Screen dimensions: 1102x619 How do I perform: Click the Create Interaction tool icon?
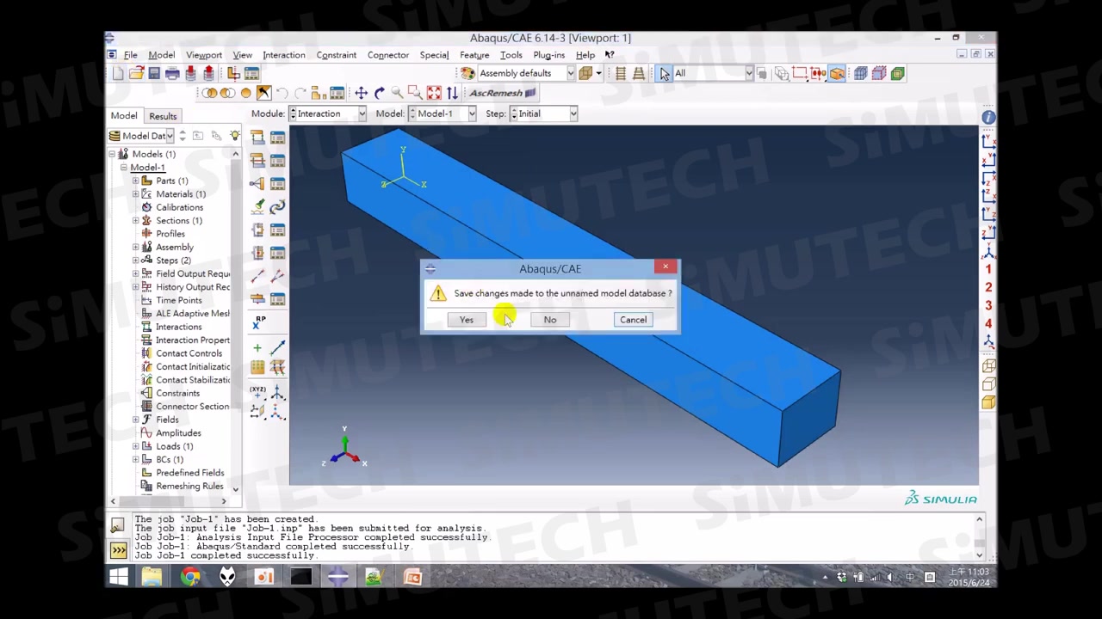pyautogui.click(x=257, y=138)
